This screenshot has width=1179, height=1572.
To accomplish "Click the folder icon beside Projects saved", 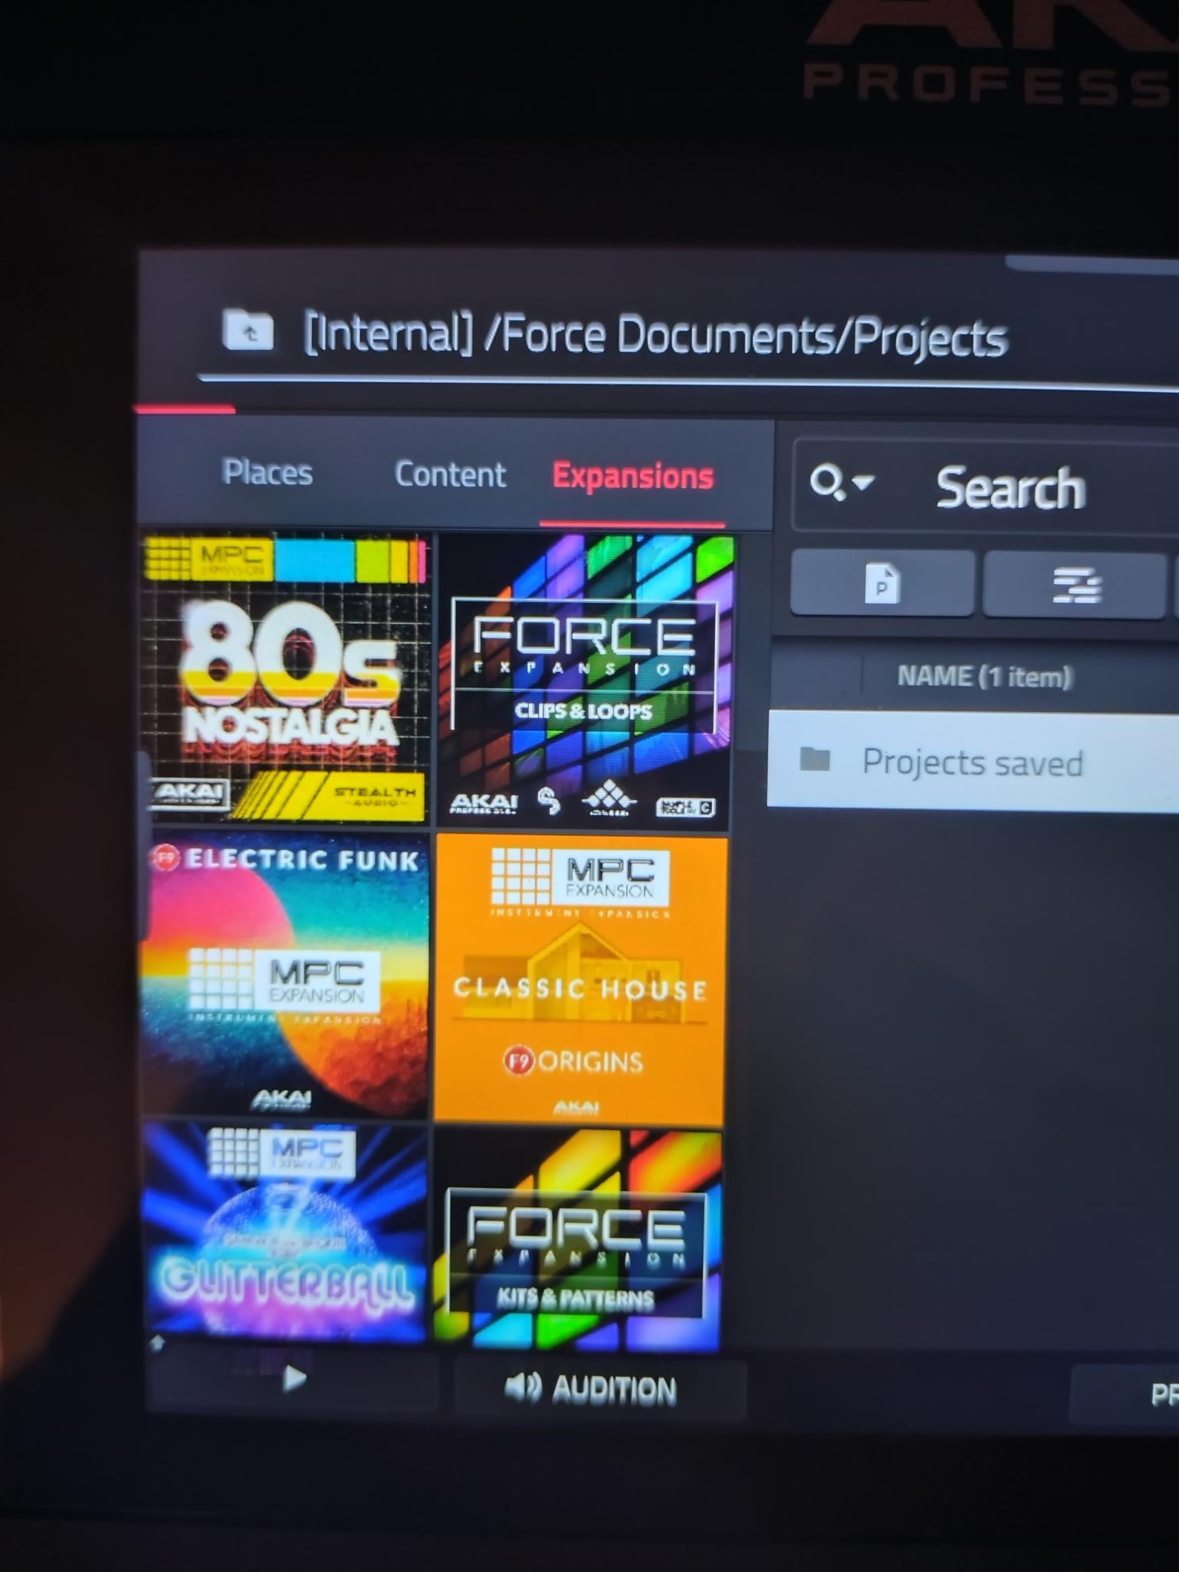I will (814, 759).
